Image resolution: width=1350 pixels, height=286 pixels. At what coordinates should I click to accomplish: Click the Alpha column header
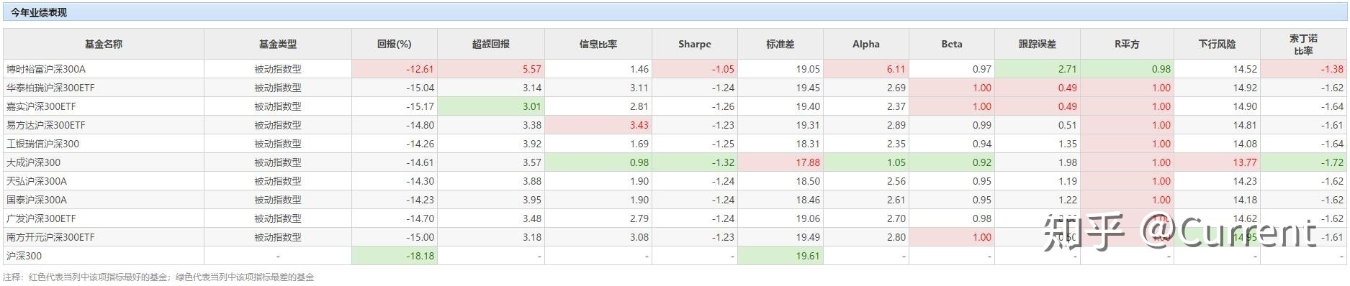(x=866, y=44)
